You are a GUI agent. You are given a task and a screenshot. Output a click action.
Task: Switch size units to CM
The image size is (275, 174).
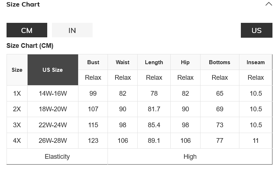pos(27,30)
